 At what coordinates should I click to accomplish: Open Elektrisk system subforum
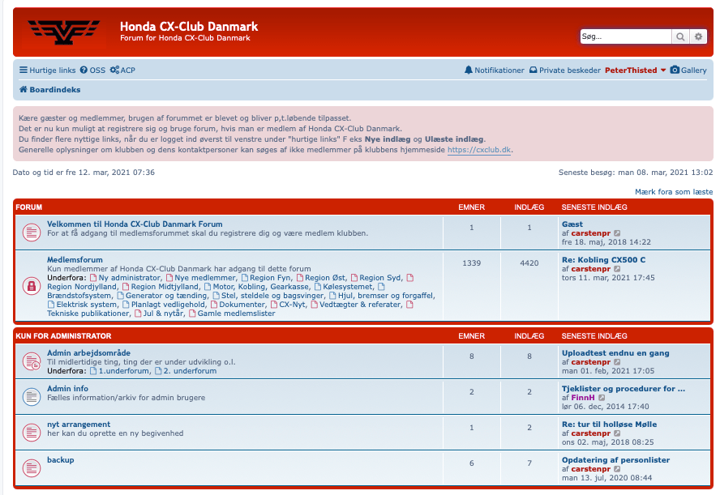point(87,304)
